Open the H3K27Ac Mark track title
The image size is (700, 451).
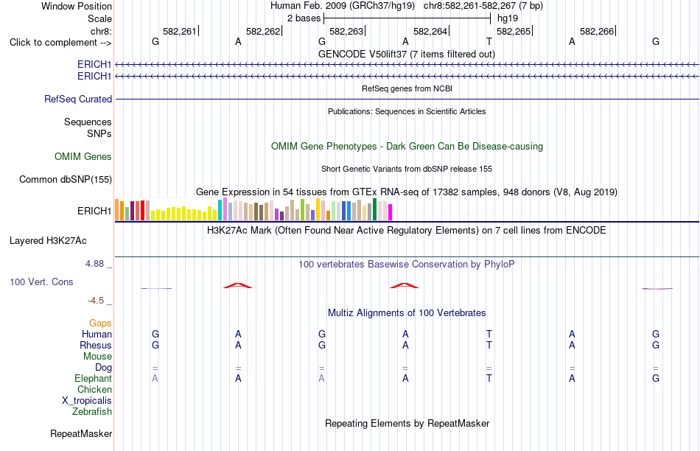click(x=406, y=231)
